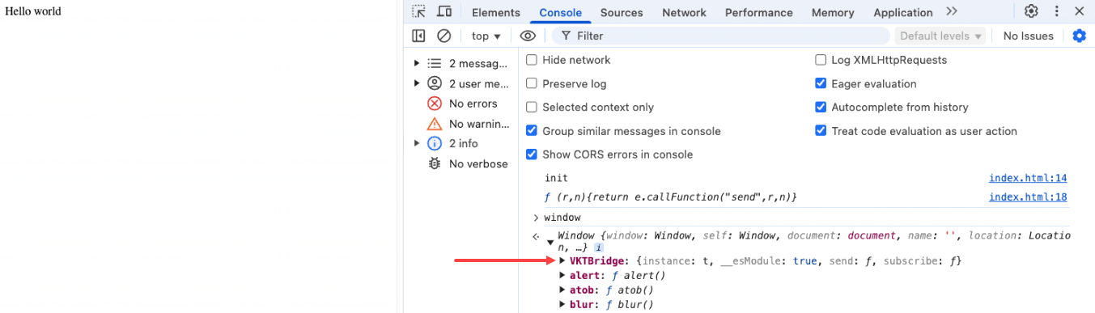Screen dimensions: 1095x313
Task: Open the blue console settings gear
Action: pyautogui.click(x=1079, y=36)
